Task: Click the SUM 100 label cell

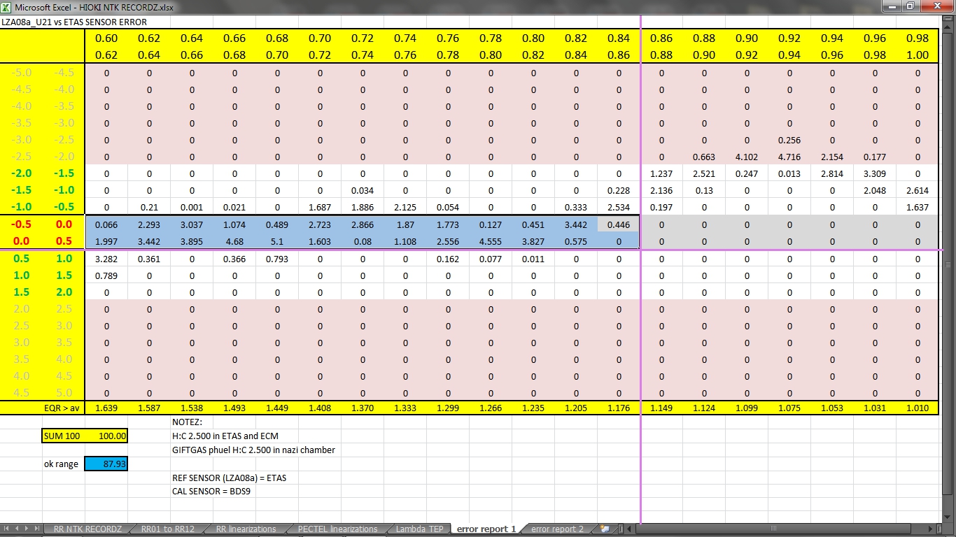Action: [63, 436]
